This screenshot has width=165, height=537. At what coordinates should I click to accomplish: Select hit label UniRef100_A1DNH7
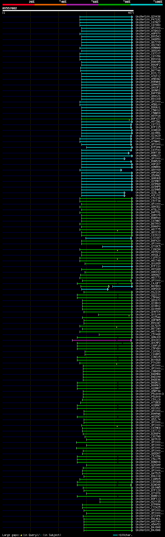click(x=148, y=388)
